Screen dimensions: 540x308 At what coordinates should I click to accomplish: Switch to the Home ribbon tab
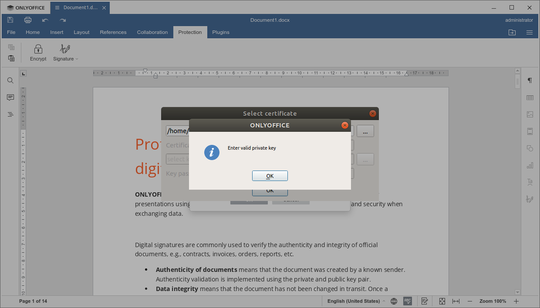[32, 32]
